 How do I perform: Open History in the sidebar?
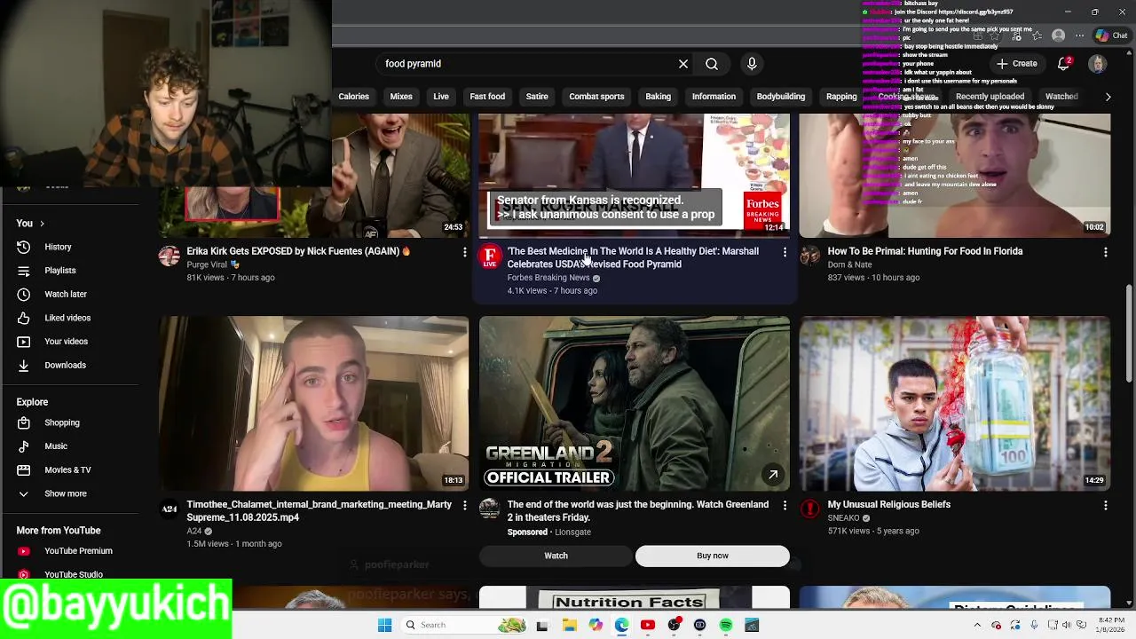(58, 247)
